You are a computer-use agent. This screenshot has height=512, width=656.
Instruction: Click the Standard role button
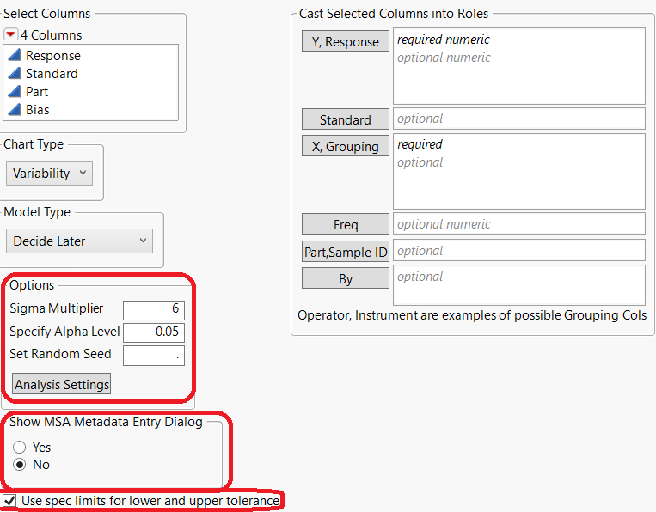click(346, 119)
